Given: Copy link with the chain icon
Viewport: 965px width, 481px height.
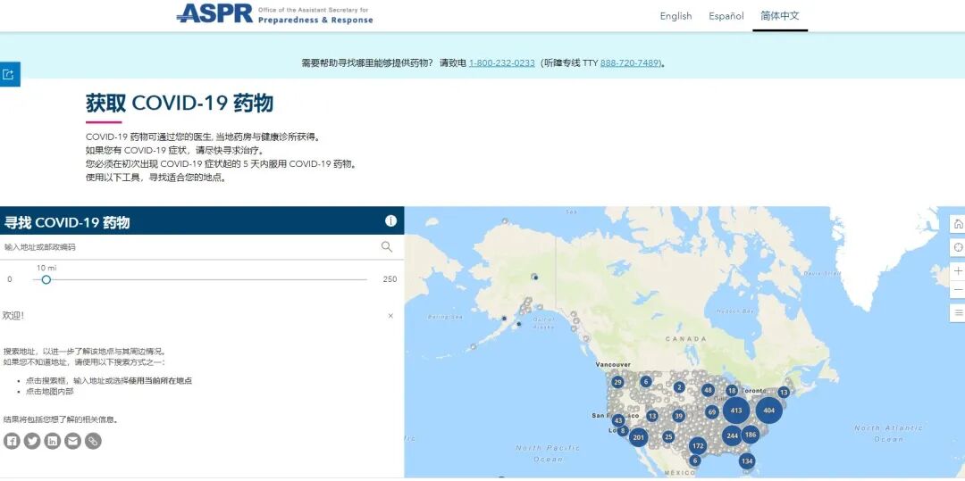Looking at the screenshot, I should [93, 441].
